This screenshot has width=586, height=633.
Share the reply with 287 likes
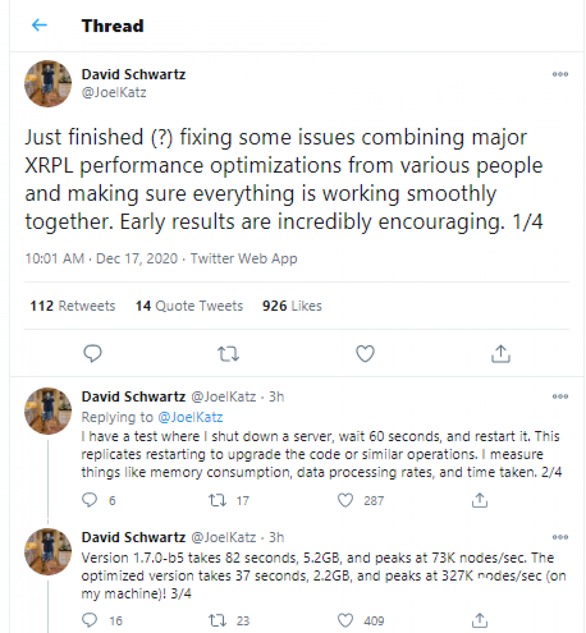(x=480, y=500)
